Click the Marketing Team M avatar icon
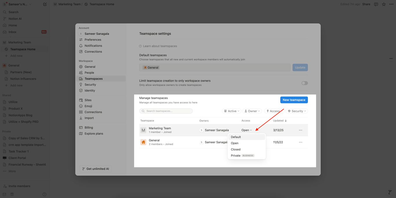This screenshot has width=396, height=198. (x=143, y=130)
